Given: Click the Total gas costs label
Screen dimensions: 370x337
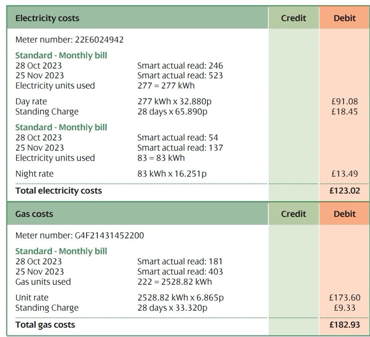Looking at the screenshot, I should [45, 325].
